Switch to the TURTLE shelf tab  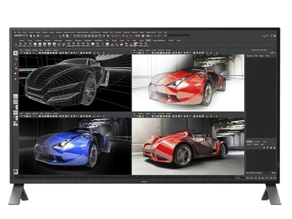tap(171, 40)
